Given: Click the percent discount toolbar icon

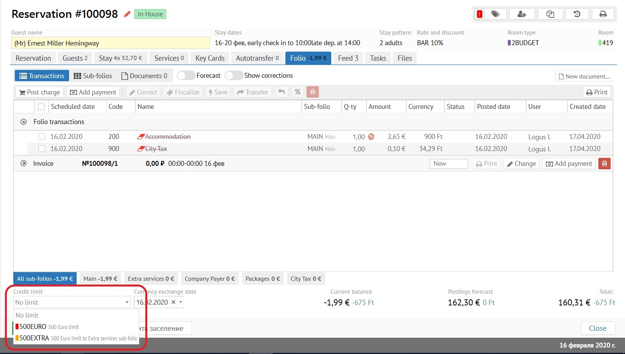Looking at the screenshot, I should [x=298, y=92].
